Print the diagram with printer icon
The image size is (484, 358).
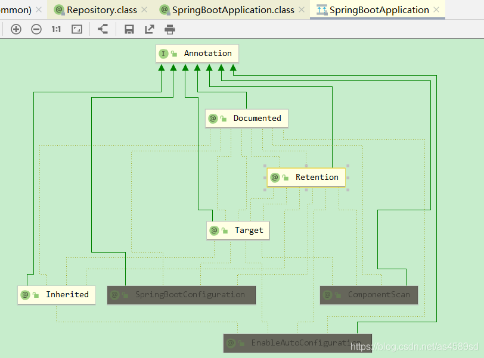(x=170, y=30)
